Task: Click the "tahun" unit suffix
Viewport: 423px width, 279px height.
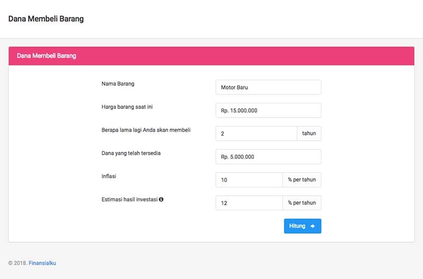Action: 309,133
